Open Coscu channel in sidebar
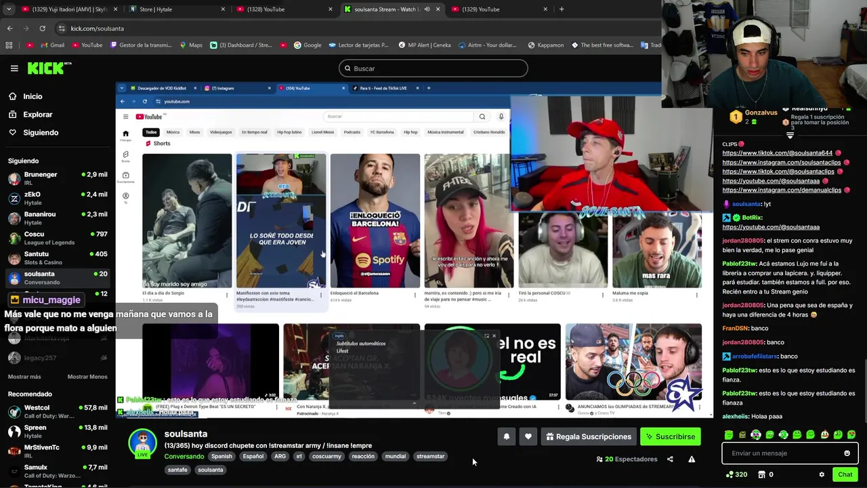Viewport: 867px width, 488px height. point(58,238)
